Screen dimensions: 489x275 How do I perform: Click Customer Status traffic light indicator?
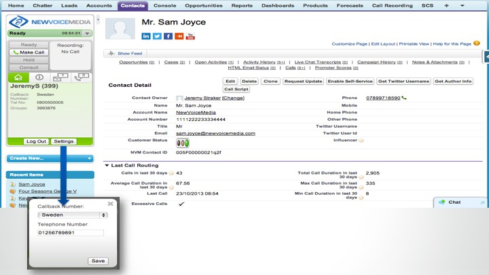click(x=183, y=143)
